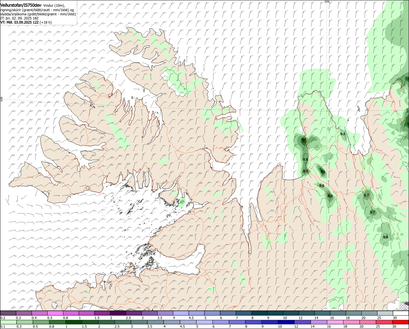Viewport: 409px width, 329px height.
Task: Pick the purple 1.5 snow legend swatch
Action: [x=102, y=313]
